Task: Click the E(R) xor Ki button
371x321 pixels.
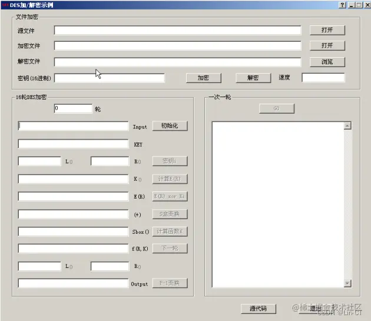Action: [170, 196]
